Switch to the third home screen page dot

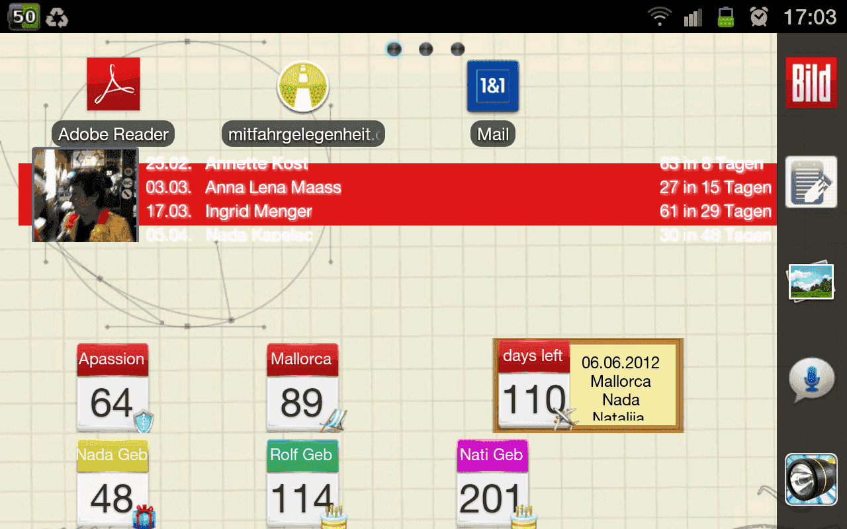[457, 50]
